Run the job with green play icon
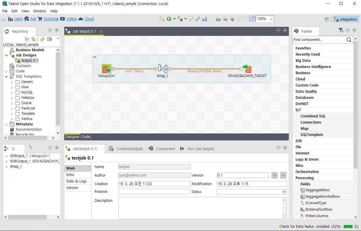 click(169, 19)
